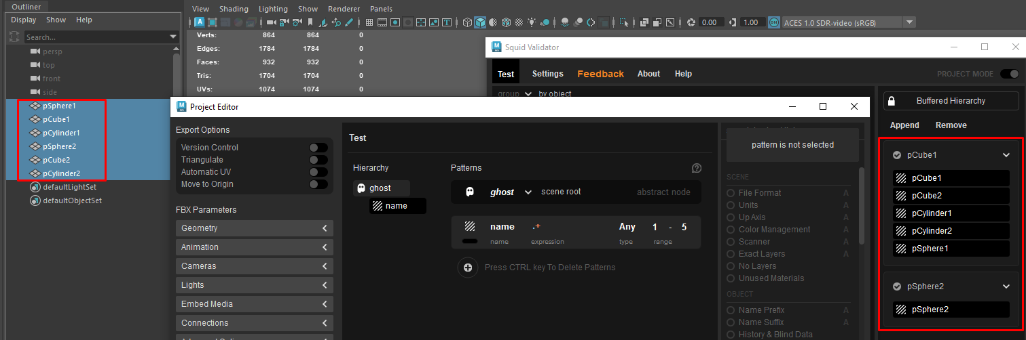Open the Shading viewport menu

click(x=234, y=9)
